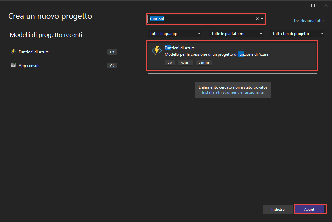Select recent template Funzioni di Azure
Image resolution: width=332 pixels, height=222 pixels.
[x=64, y=52]
